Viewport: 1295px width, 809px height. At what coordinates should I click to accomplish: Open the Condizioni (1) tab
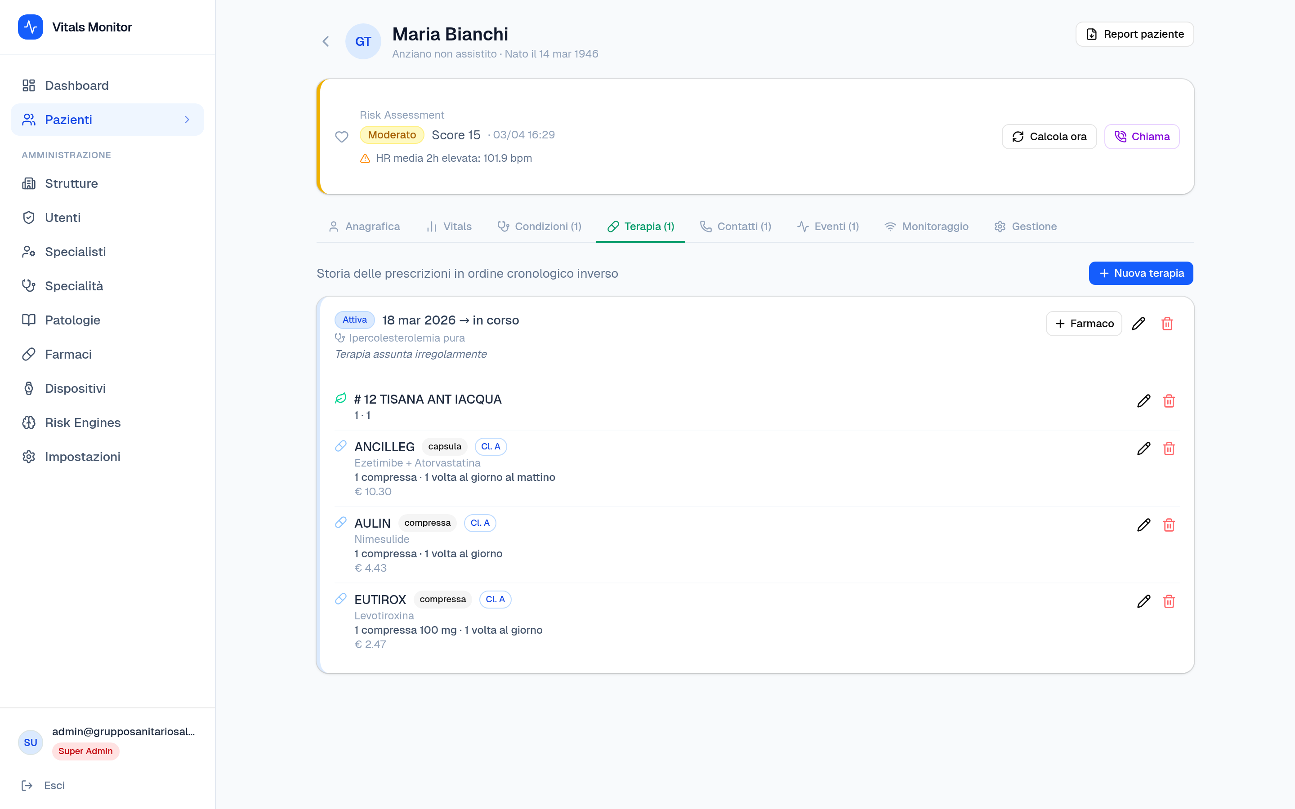click(x=540, y=227)
